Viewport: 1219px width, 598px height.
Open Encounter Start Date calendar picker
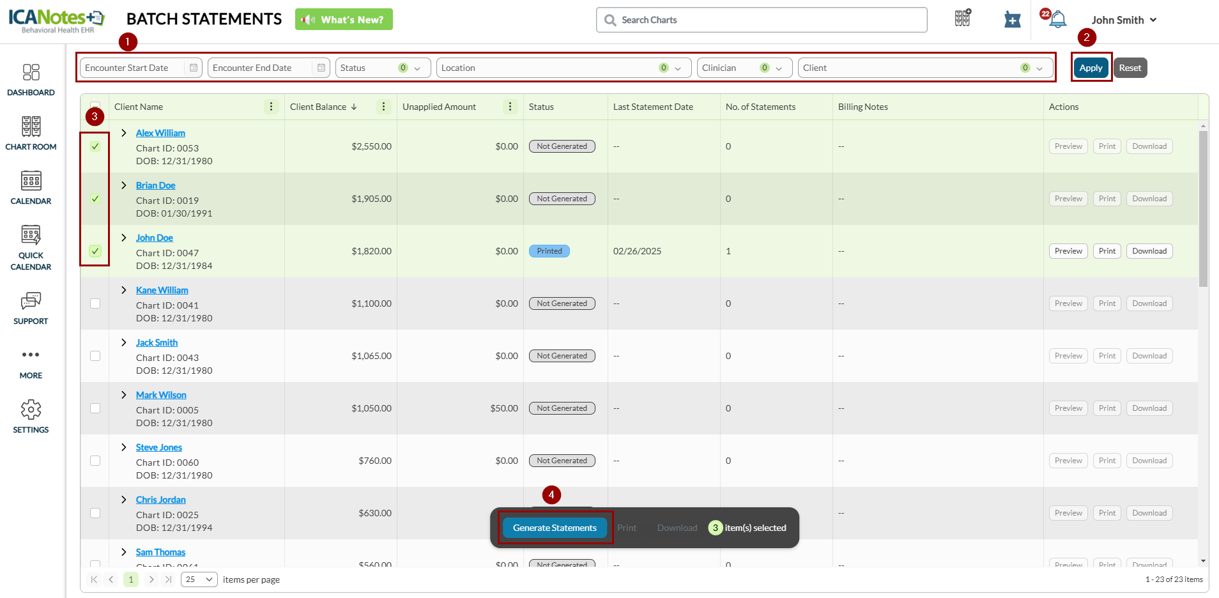click(x=194, y=68)
